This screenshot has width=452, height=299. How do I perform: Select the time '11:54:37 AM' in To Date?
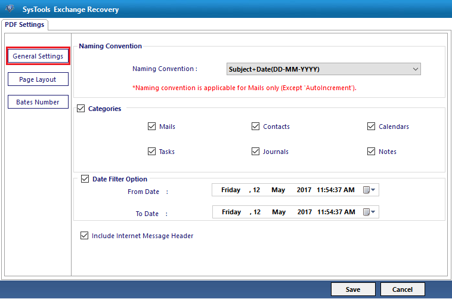click(x=336, y=212)
